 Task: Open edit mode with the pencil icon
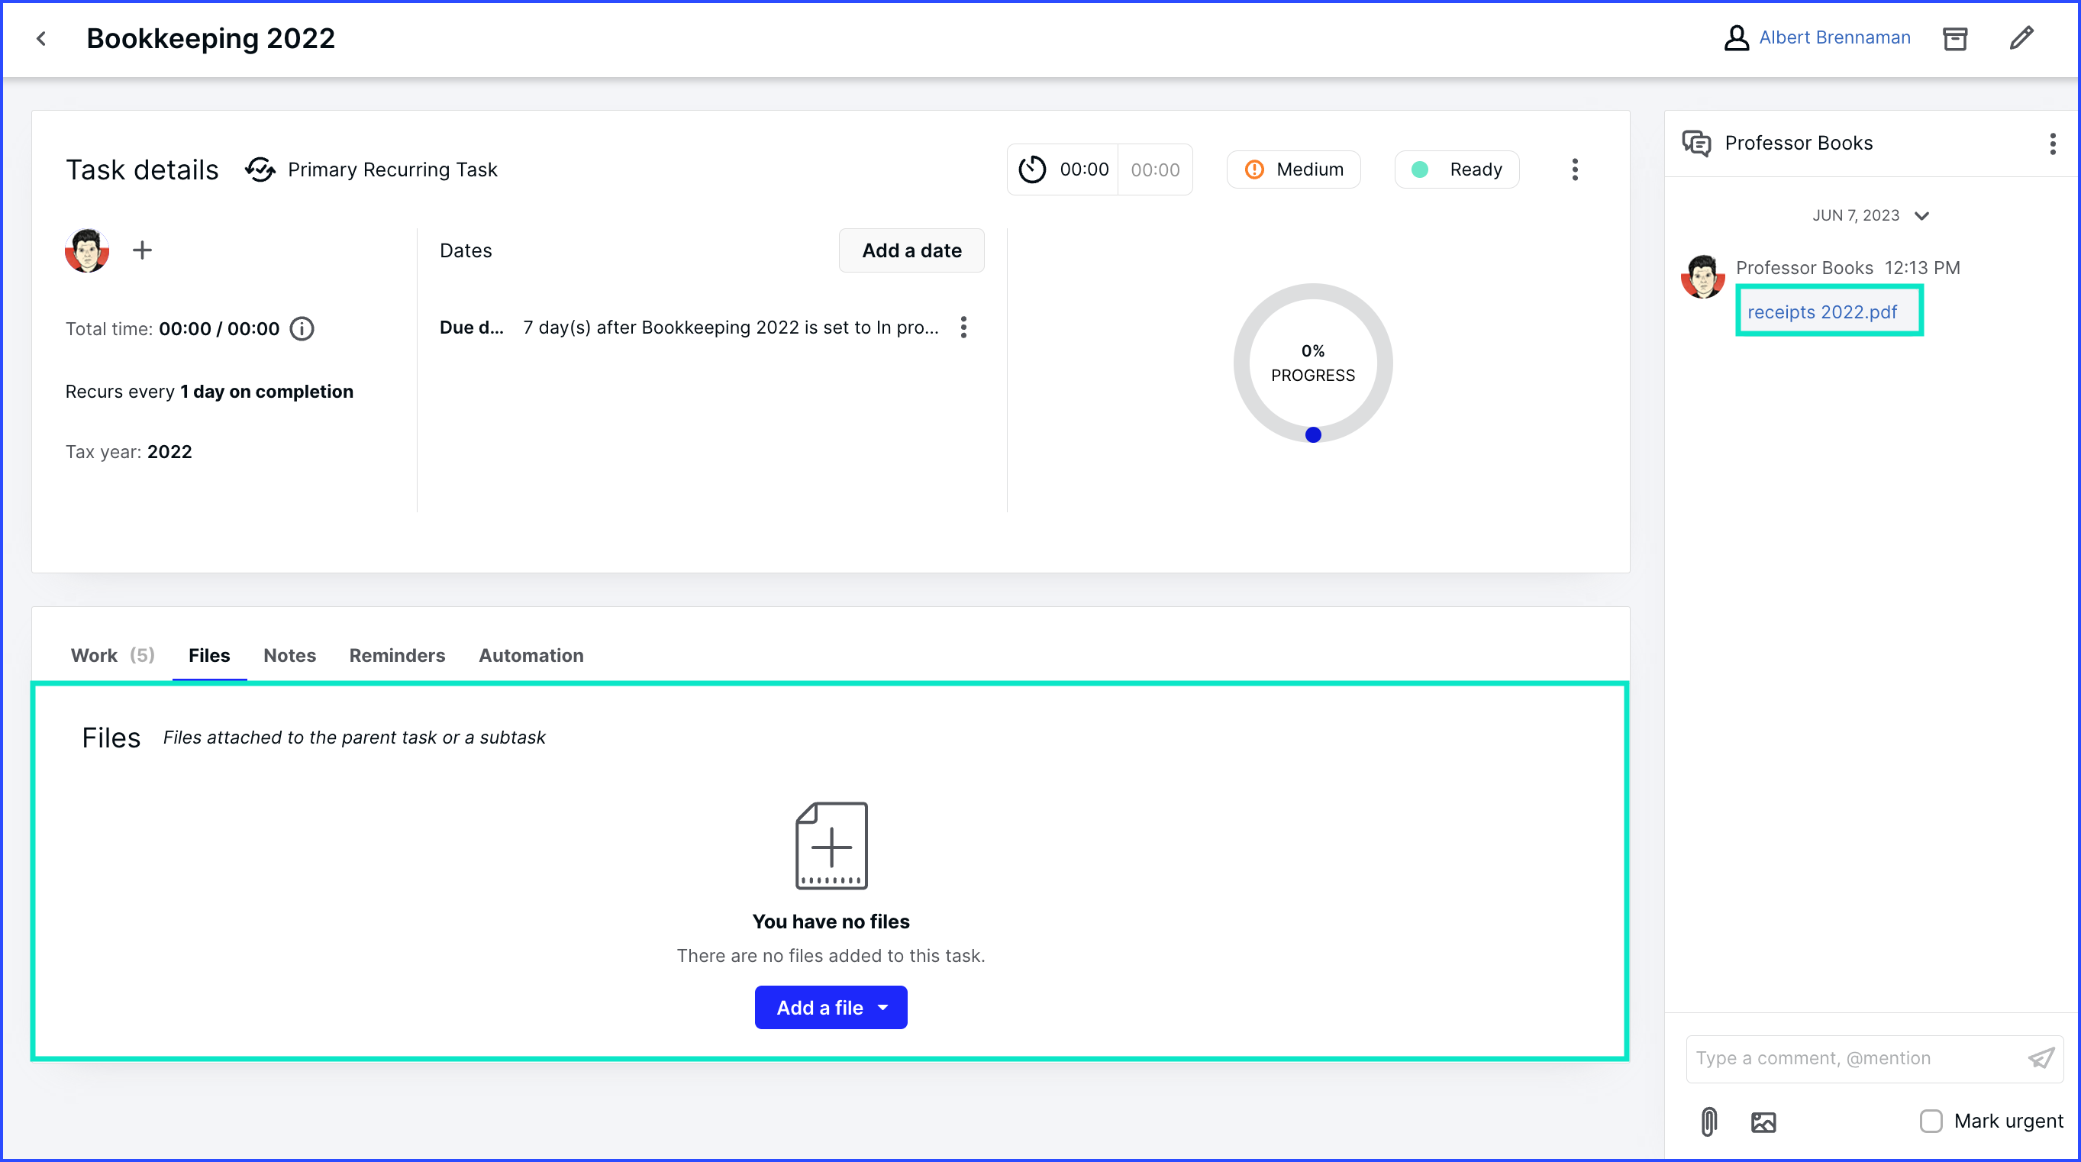click(x=2021, y=38)
